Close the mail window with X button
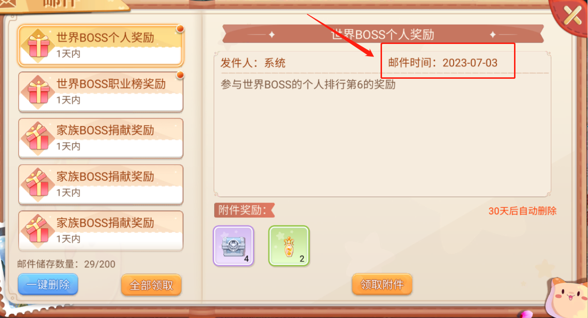Image resolution: width=588 pixels, height=318 pixels. (573, 15)
